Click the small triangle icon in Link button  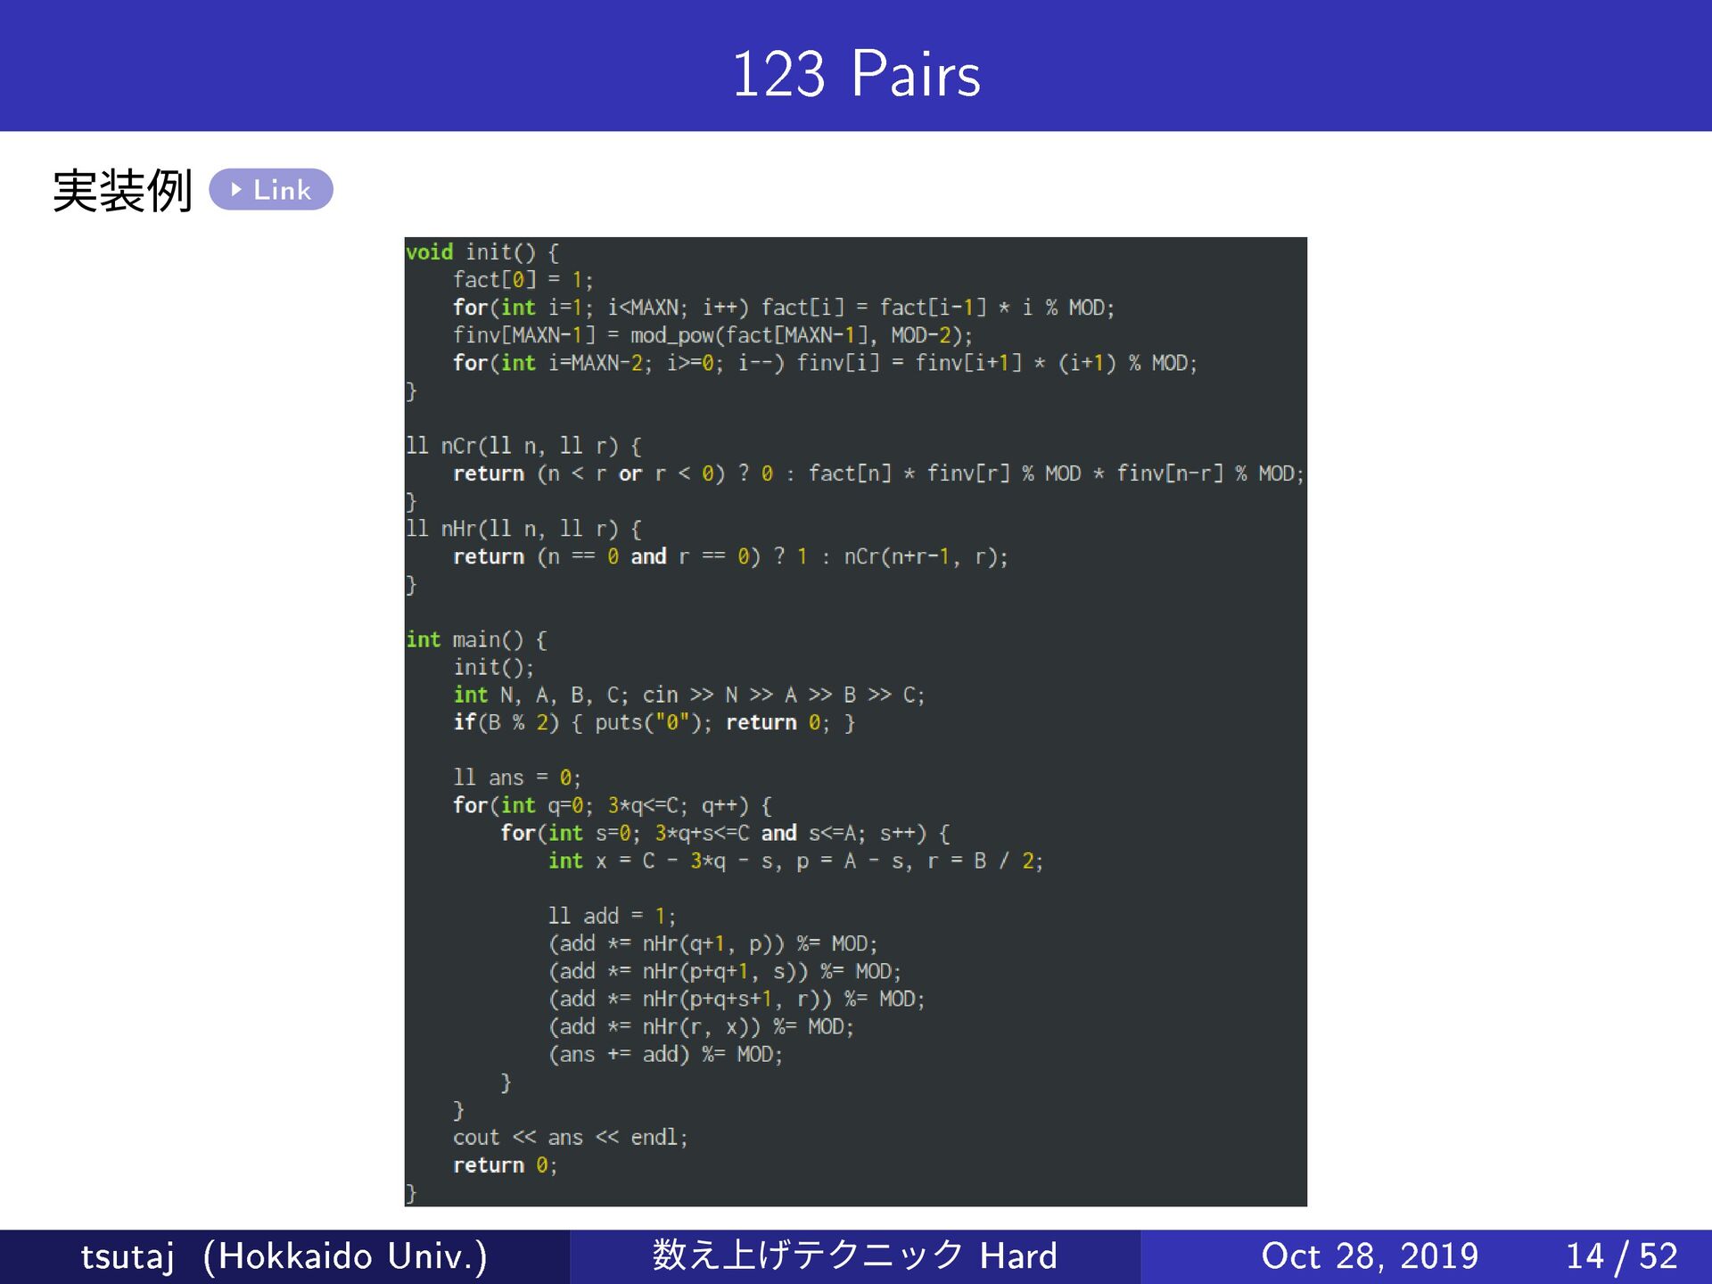tap(236, 190)
